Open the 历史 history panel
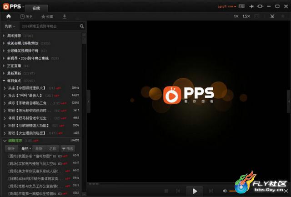 coord(26,17)
